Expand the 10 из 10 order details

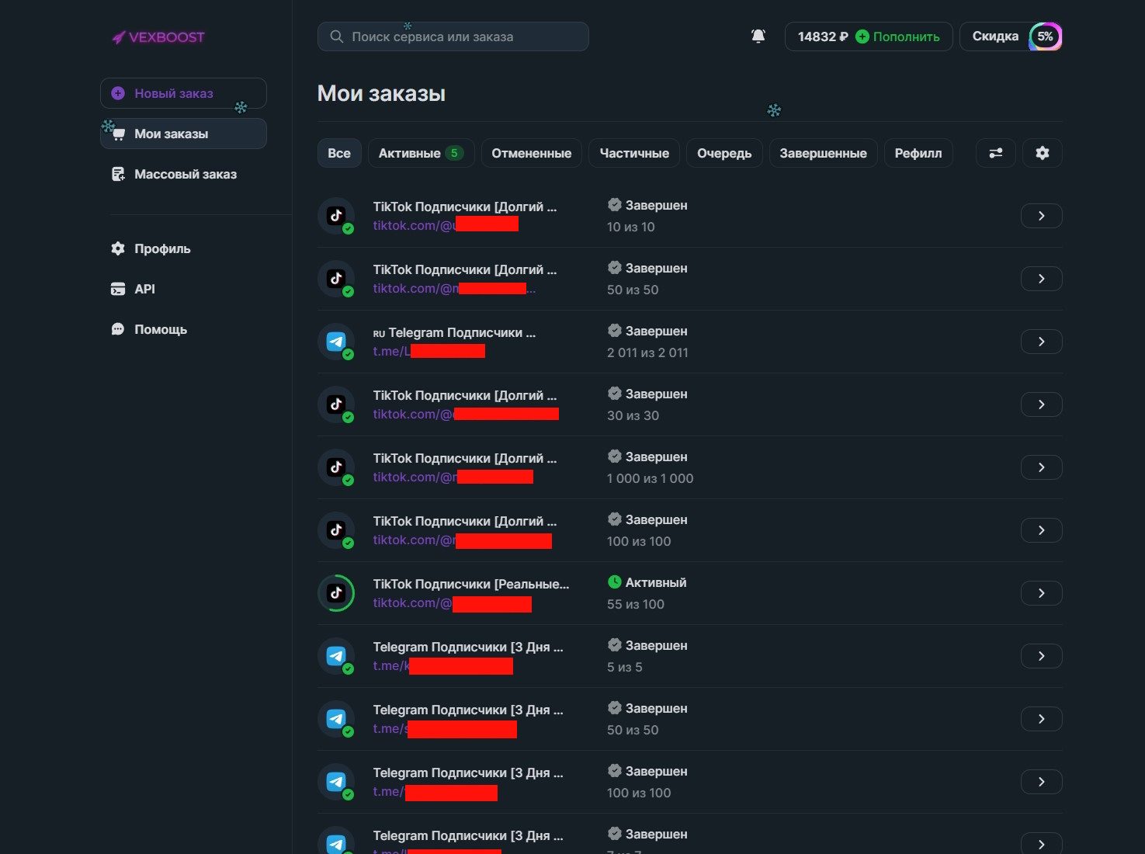click(1041, 216)
